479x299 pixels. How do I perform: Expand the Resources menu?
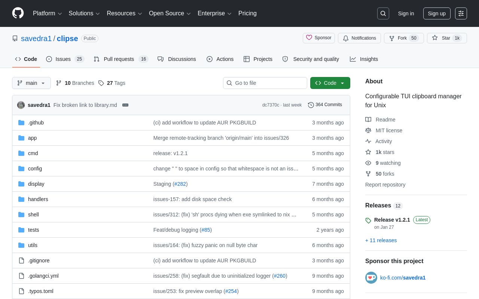click(x=124, y=13)
